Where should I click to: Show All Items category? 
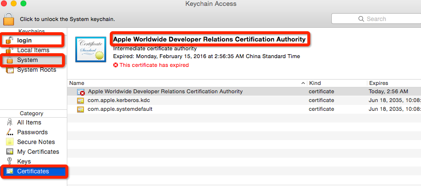(29, 123)
